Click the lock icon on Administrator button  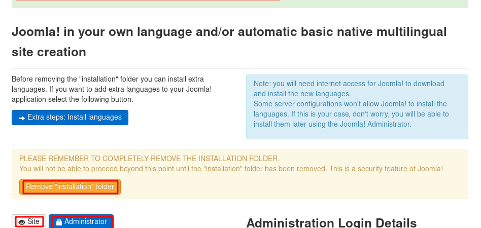click(x=59, y=222)
